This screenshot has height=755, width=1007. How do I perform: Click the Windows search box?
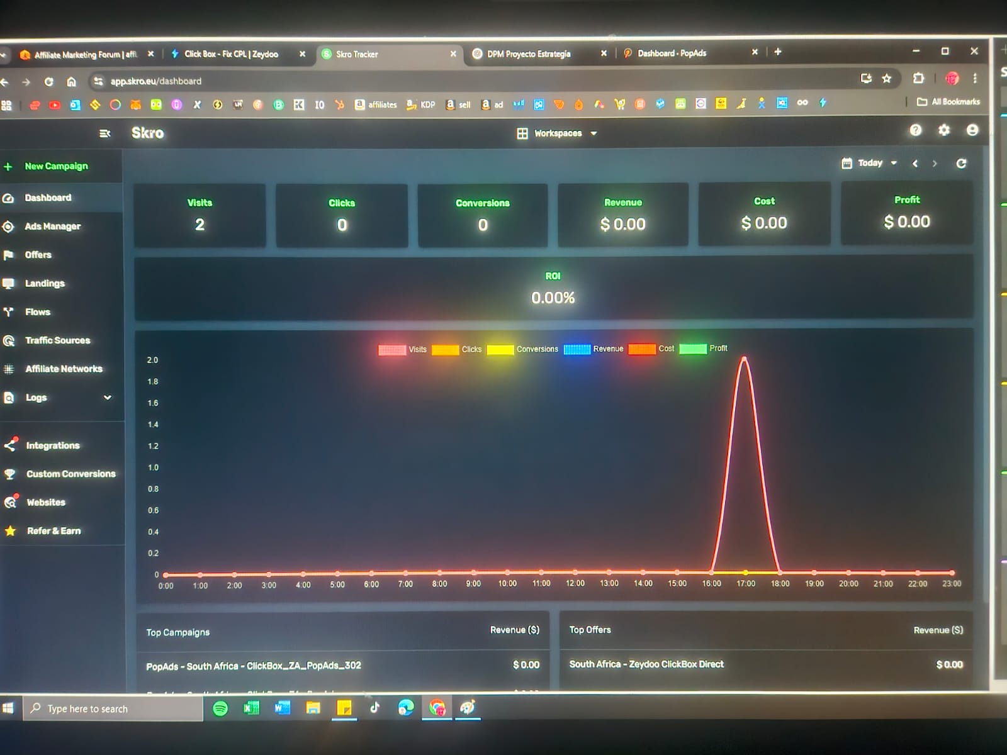point(113,708)
